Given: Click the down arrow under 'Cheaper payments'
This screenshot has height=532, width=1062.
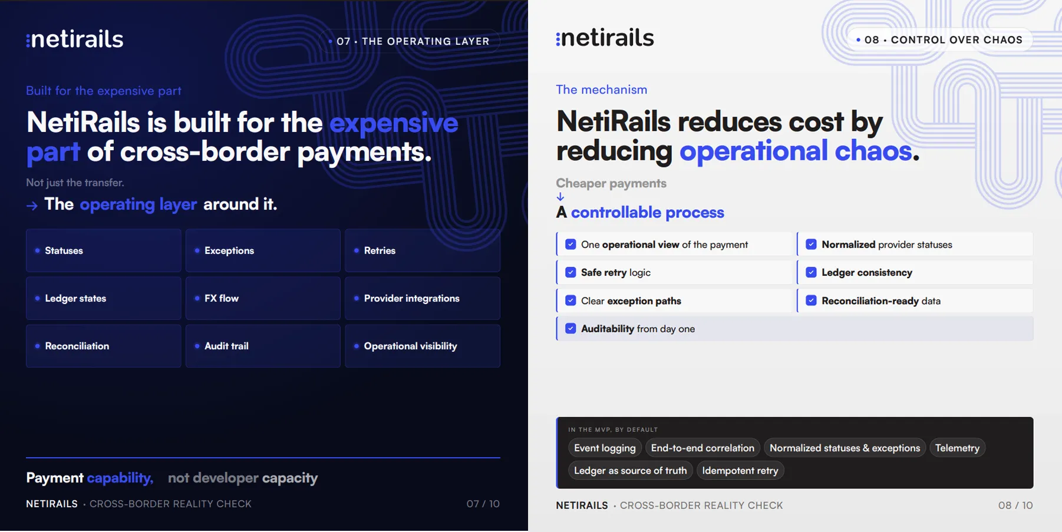Looking at the screenshot, I should [560, 197].
